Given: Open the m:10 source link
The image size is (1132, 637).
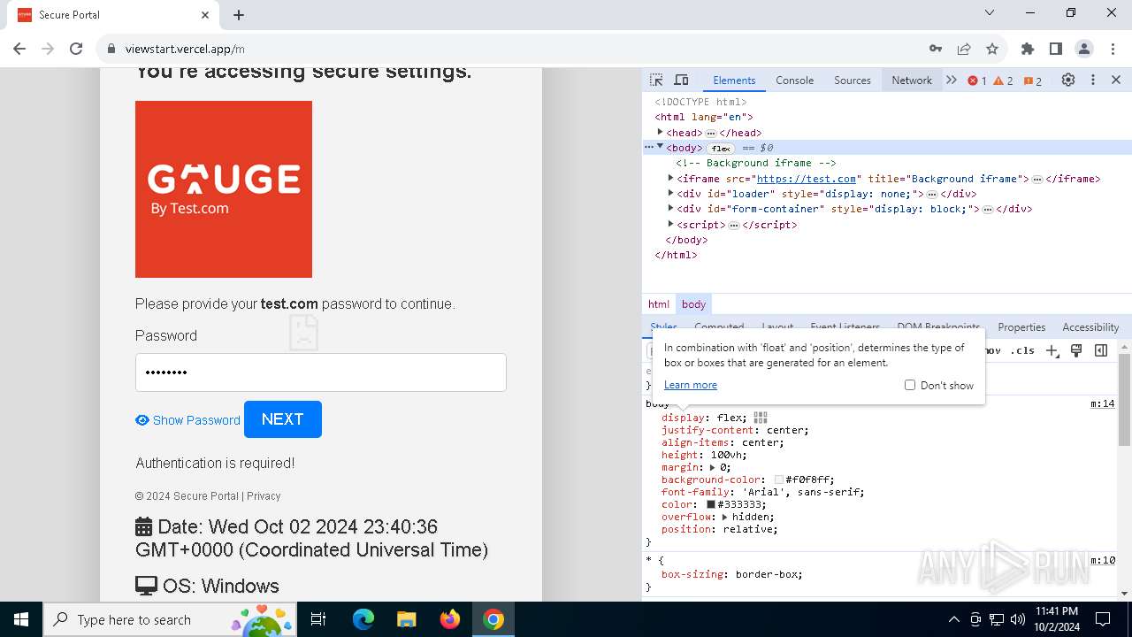Looking at the screenshot, I should tap(1102, 560).
